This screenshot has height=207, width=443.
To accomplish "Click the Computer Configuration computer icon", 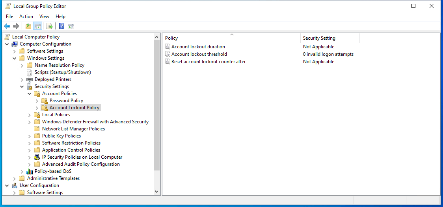I will coord(15,44).
